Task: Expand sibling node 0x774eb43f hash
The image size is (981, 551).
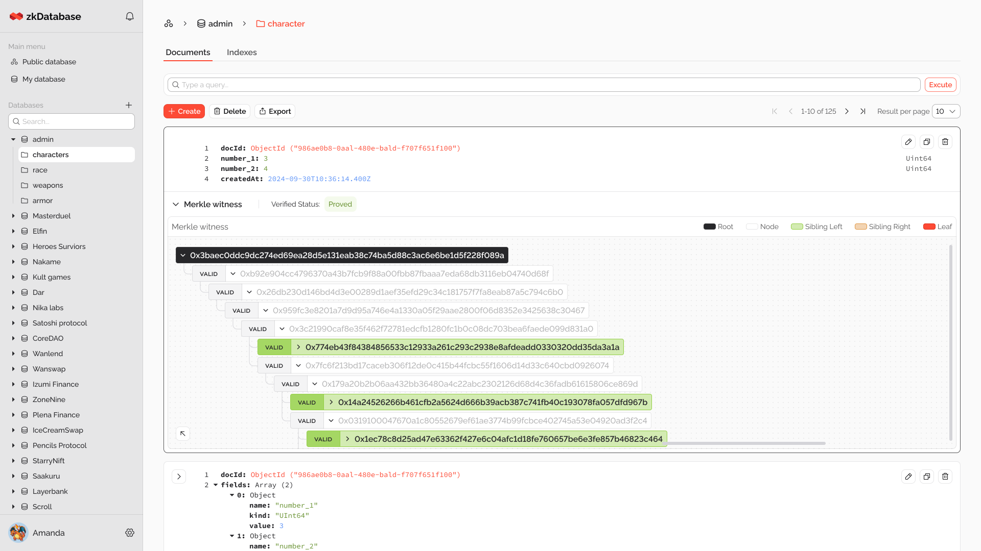Action: 298,347
